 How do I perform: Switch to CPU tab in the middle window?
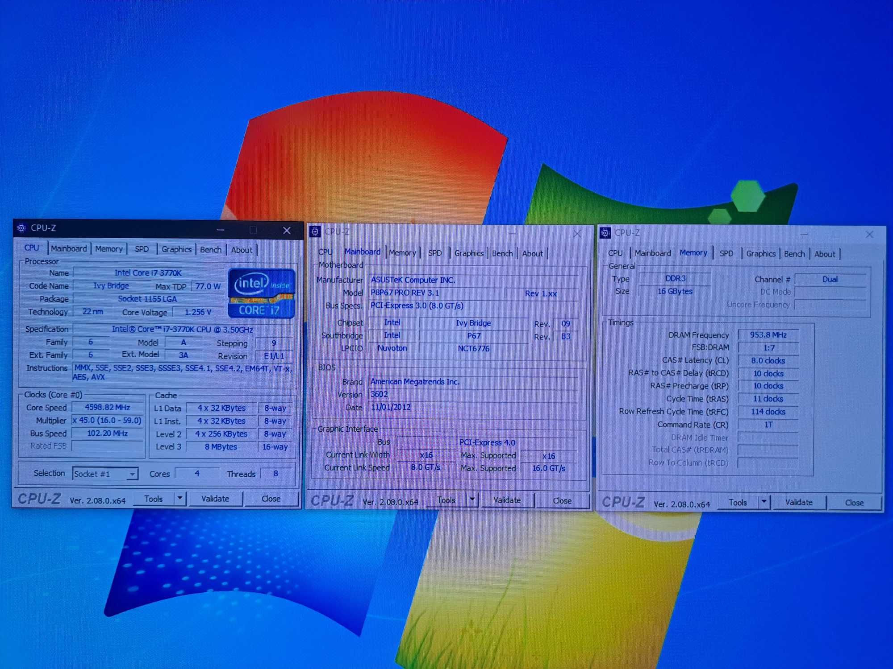coord(325,252)
